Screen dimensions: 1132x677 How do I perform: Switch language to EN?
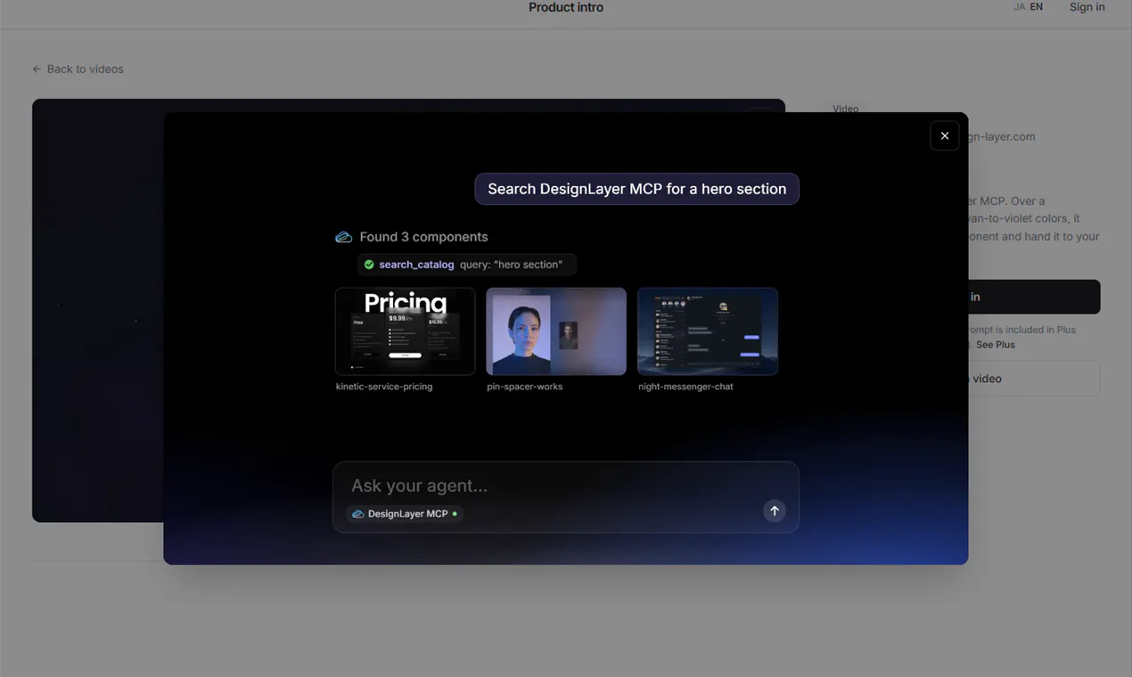coord(1036,7)
